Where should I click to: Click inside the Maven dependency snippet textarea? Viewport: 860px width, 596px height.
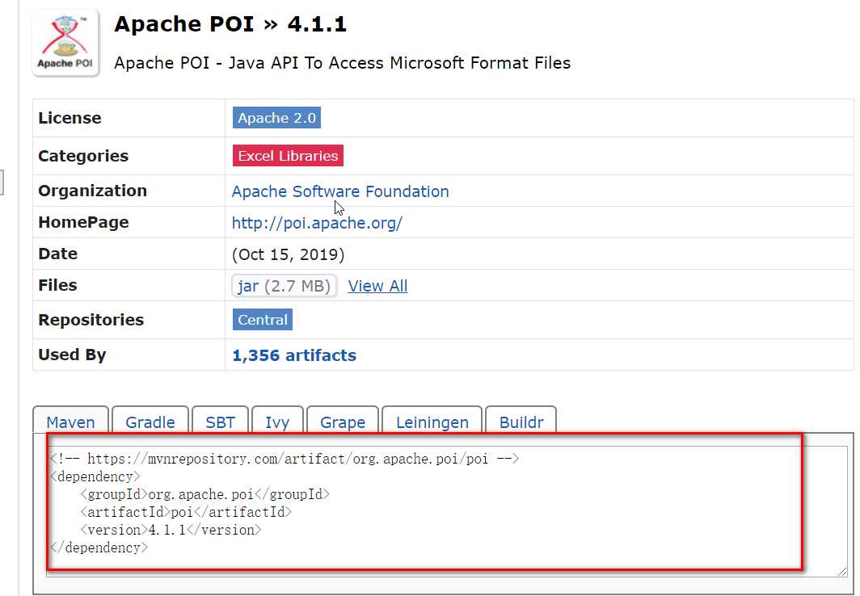pos(447,511)
